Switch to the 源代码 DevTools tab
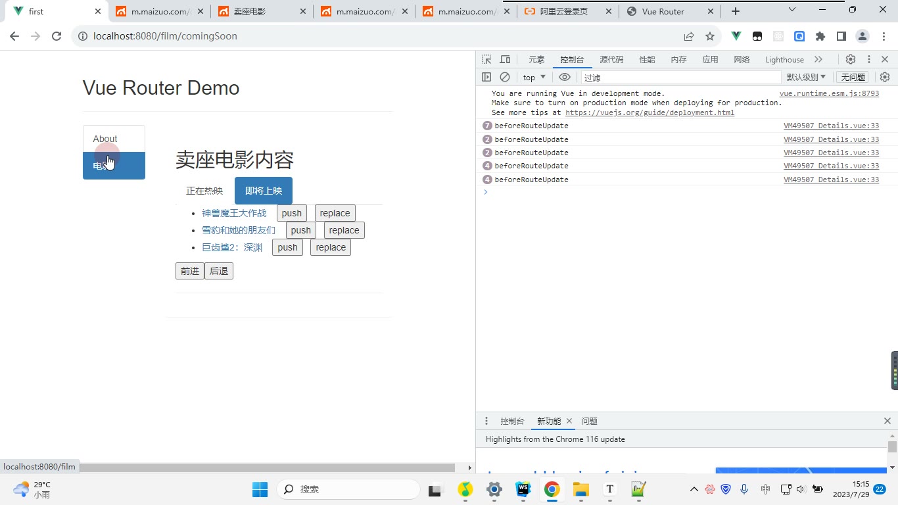The height and width of the screenshot is (505, 898). point(611,59)
